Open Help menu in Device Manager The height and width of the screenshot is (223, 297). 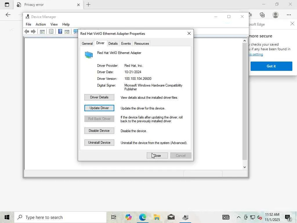tap(66, 24)
